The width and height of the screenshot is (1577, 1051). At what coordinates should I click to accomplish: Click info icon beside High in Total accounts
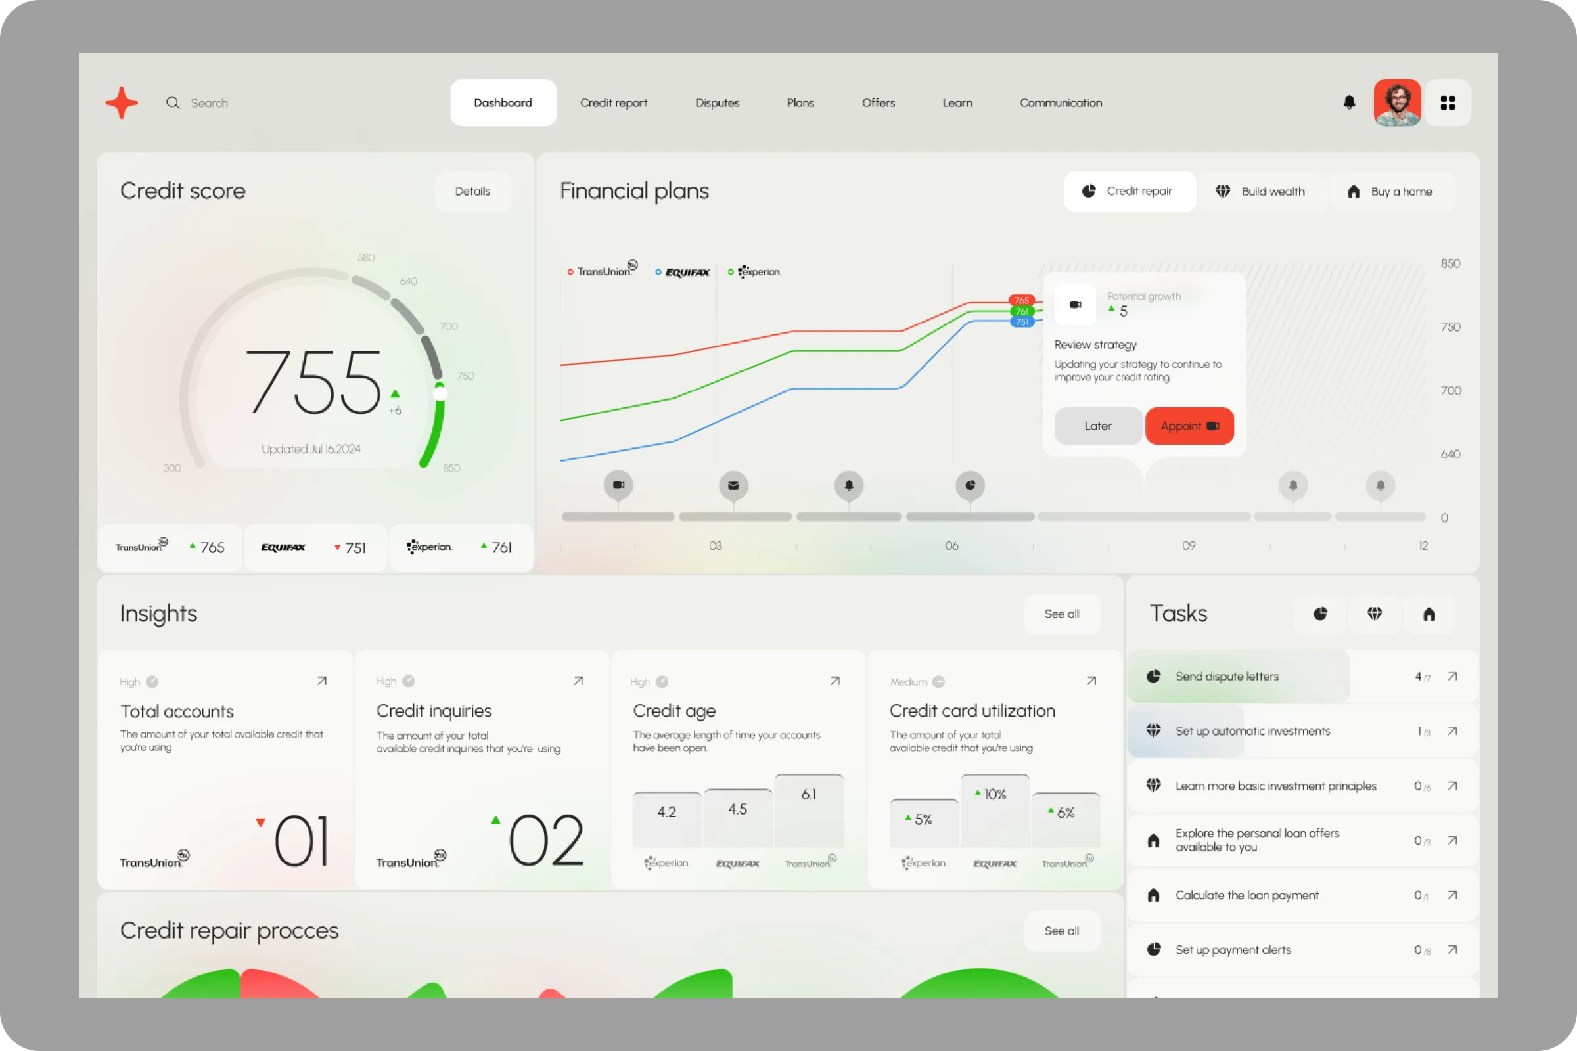[x=152, y=682]
